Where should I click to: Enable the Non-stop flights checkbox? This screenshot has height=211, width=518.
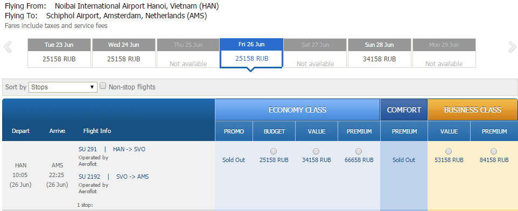click(103, 86)
